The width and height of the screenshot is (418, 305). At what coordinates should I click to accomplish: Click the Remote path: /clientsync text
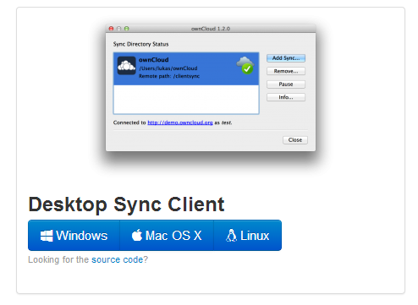pos(169,76)
